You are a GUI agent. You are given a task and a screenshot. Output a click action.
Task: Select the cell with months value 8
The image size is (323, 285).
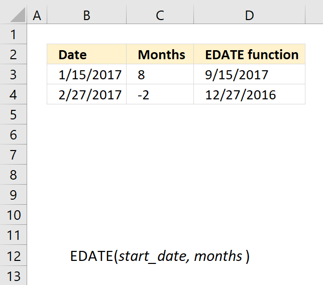(160, 74)
